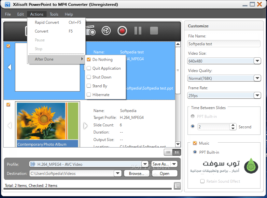Switch to detailed list view icon
Viewport: 267px width, 198px height.
pos(176,152)
